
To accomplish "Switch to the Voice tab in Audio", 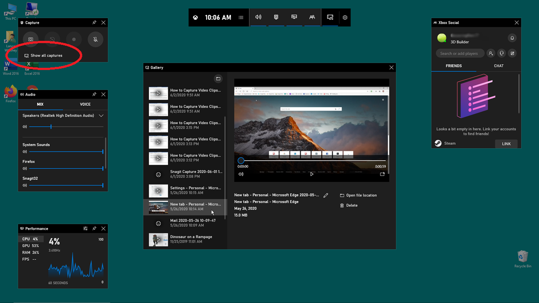I will coord(85,104).
